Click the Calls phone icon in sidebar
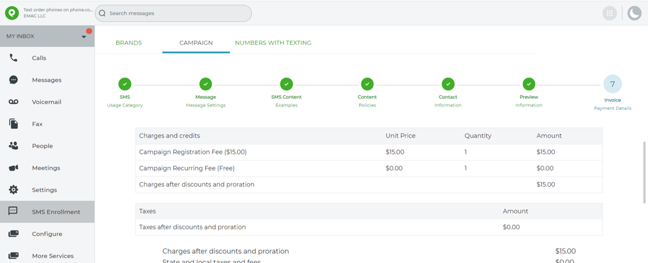The image size is (648, 263). [13, 58]
